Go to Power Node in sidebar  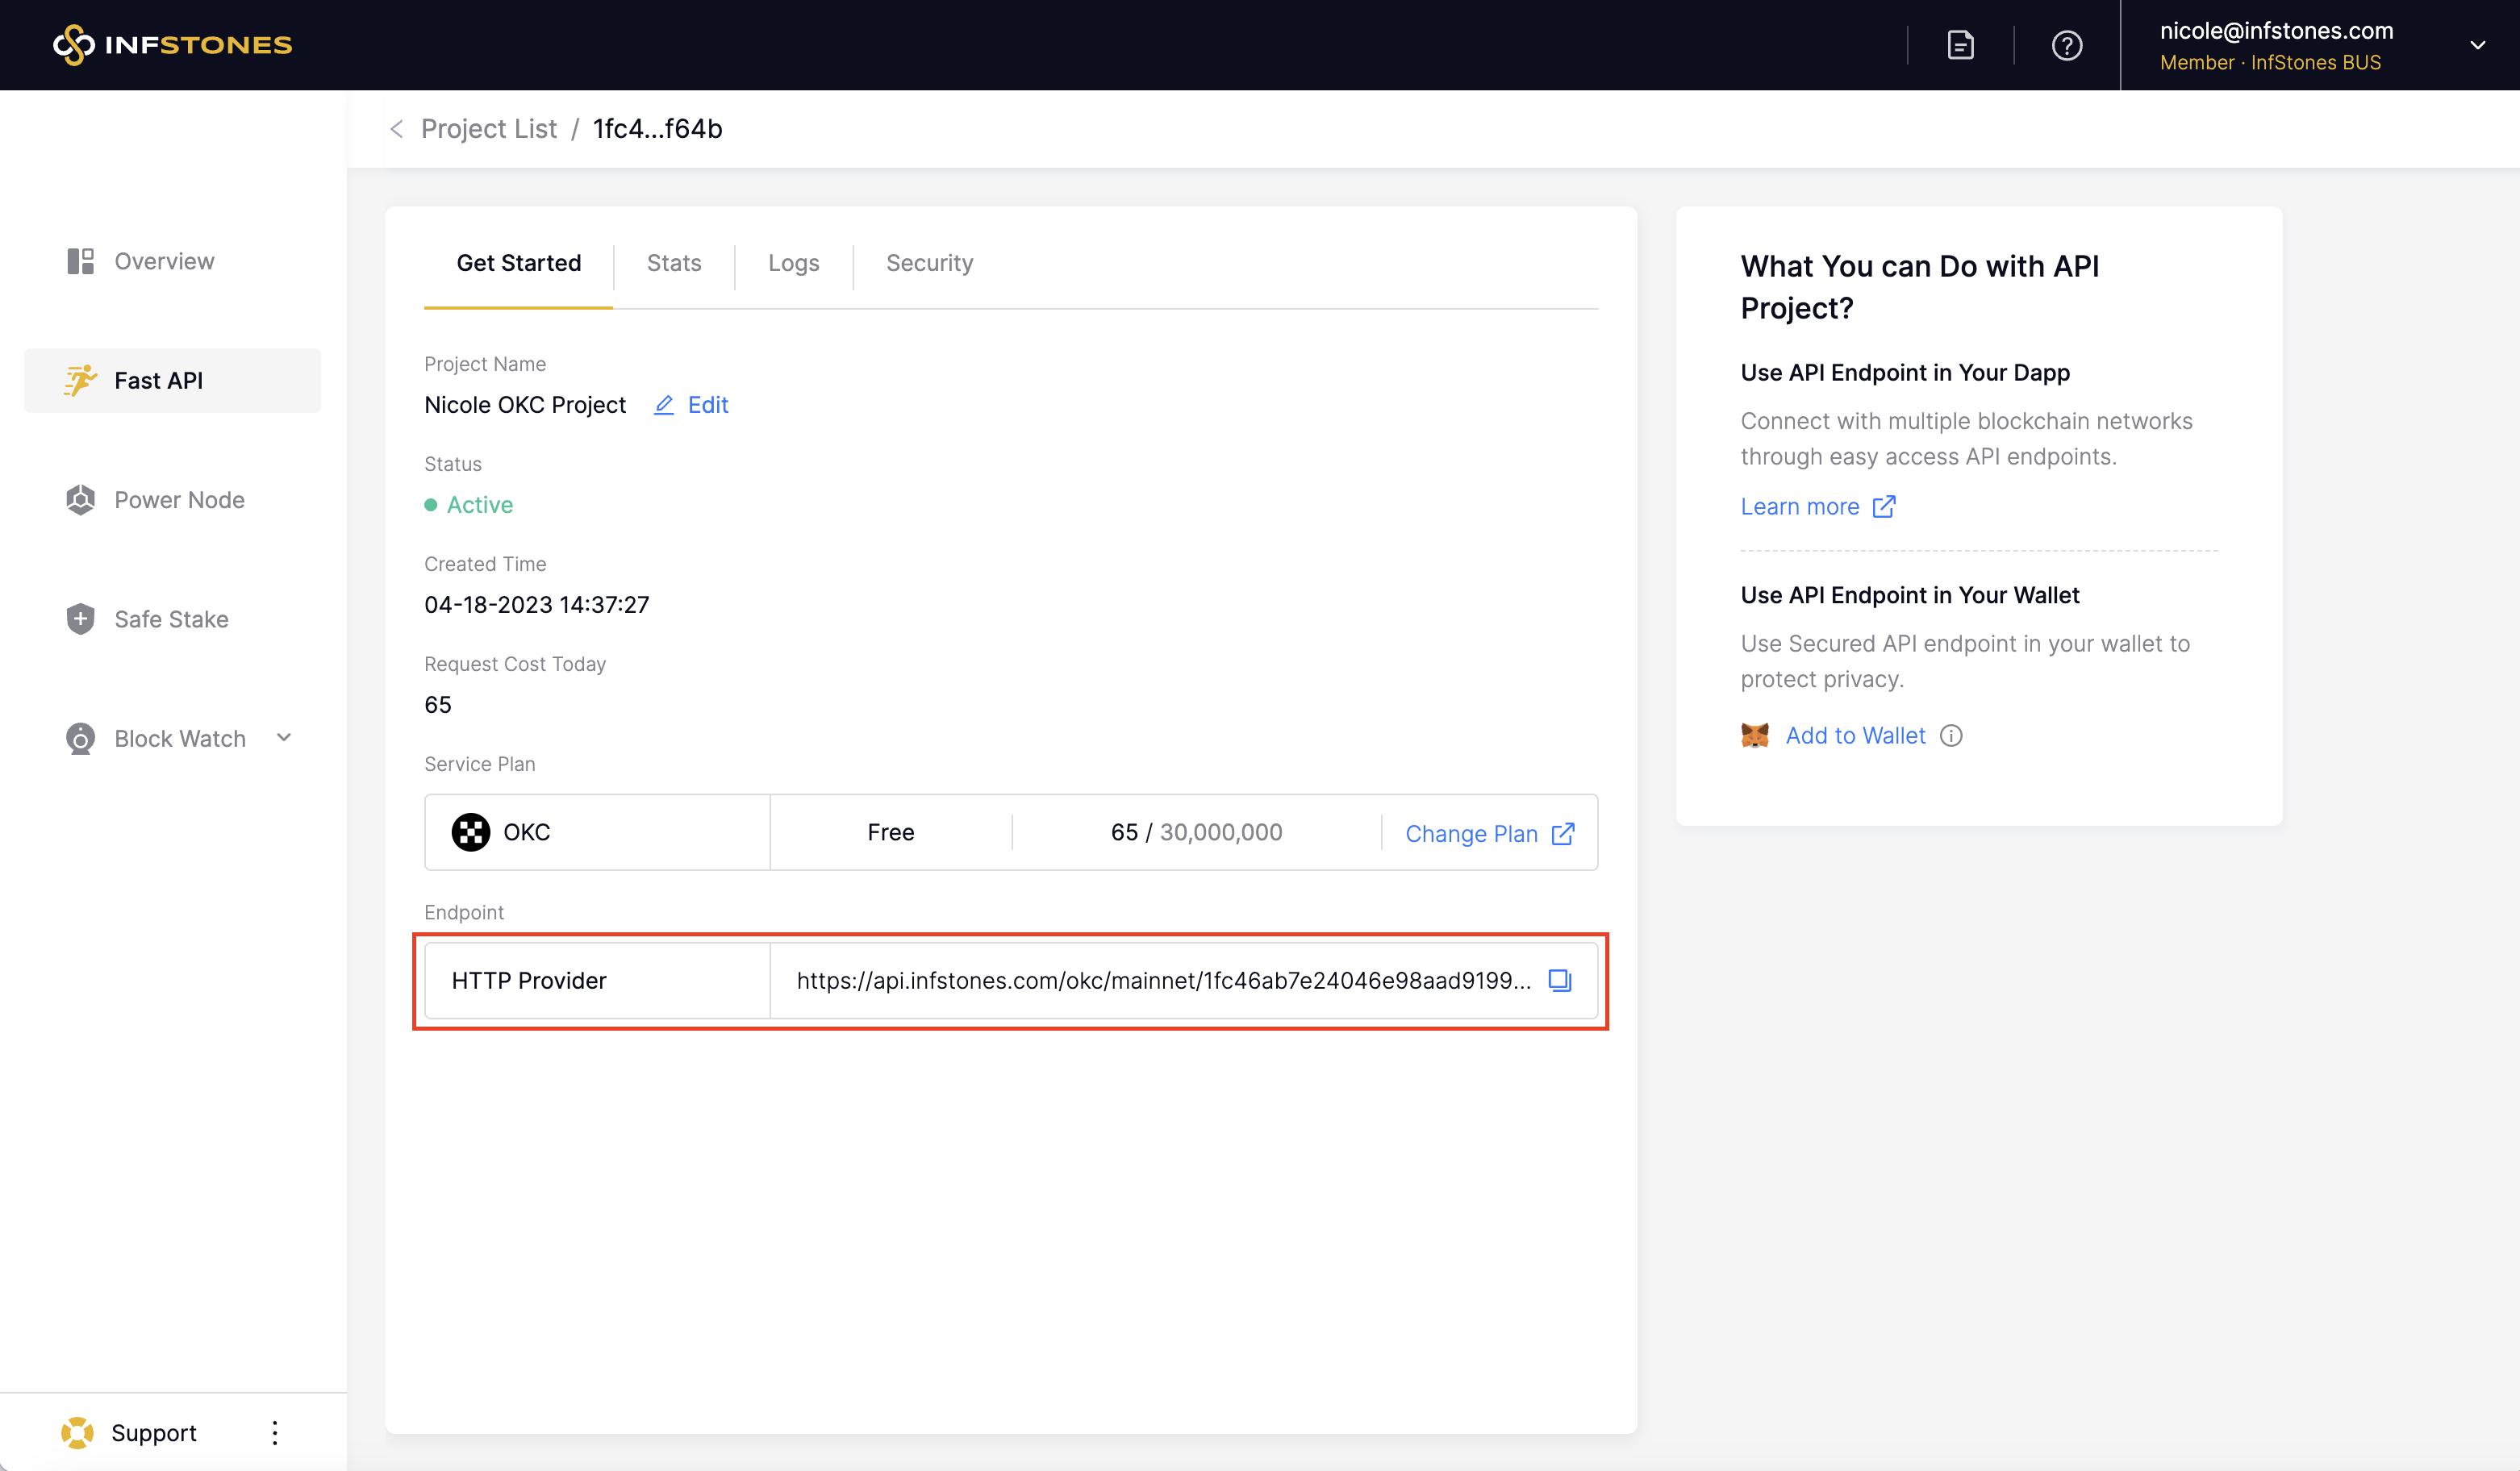pyautogui.click(x=179, y=500)
